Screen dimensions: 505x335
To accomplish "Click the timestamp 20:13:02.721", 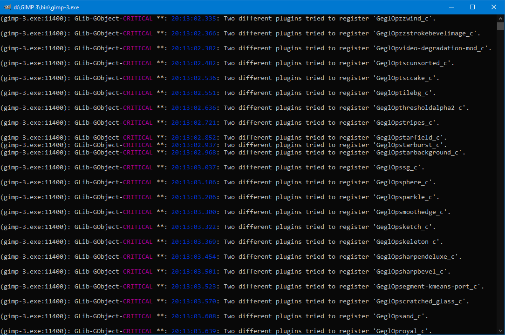I will point(193,123).
